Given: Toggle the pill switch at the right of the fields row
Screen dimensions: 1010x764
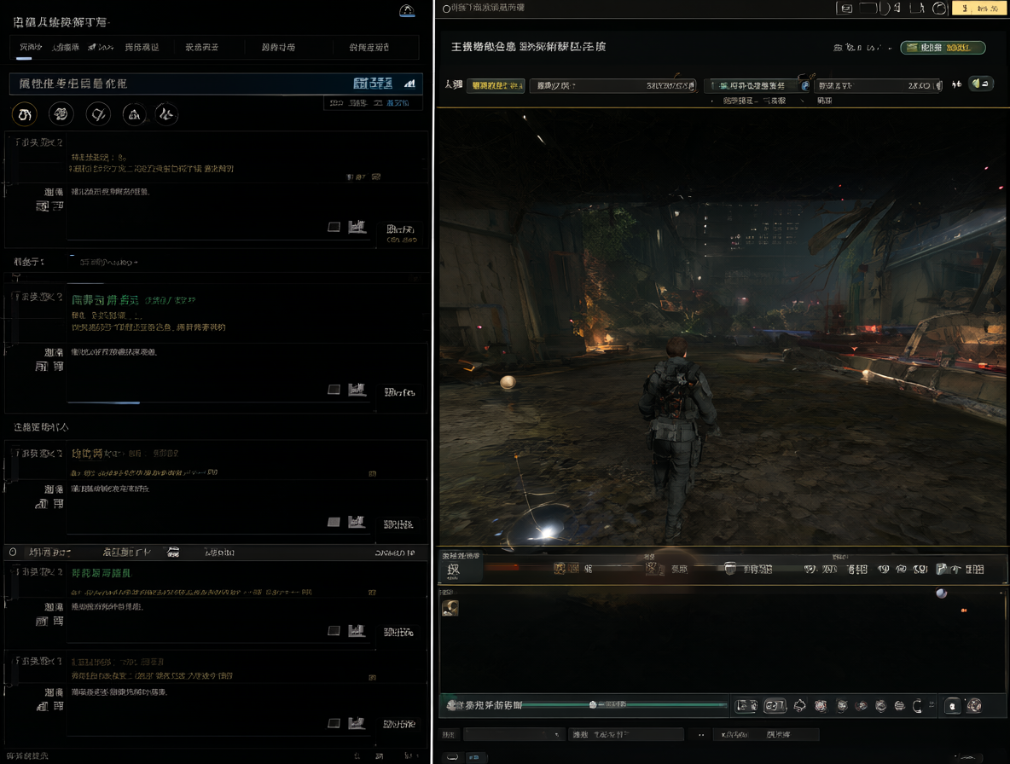Looking at the screenshot, I should [981, 84].
